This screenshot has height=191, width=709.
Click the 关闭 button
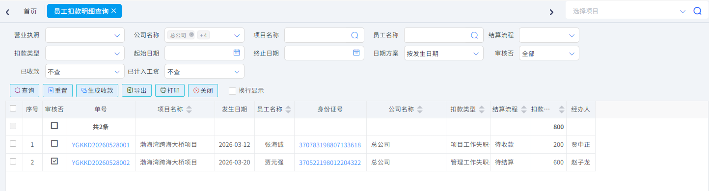(203, 90)
